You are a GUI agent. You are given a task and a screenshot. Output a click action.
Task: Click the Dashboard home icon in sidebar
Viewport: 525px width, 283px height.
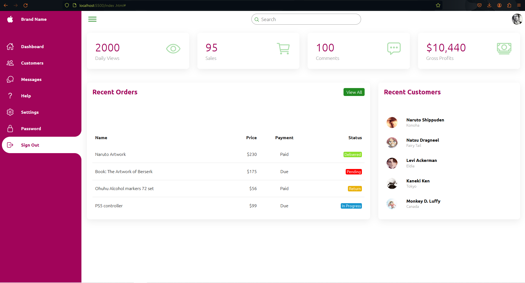[x=10, y=46]
